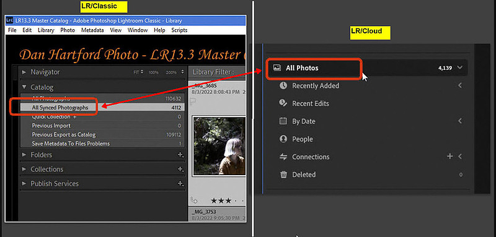Click the All Photos image icon
The width and height of the screenshot is (496, 237).
277,67
